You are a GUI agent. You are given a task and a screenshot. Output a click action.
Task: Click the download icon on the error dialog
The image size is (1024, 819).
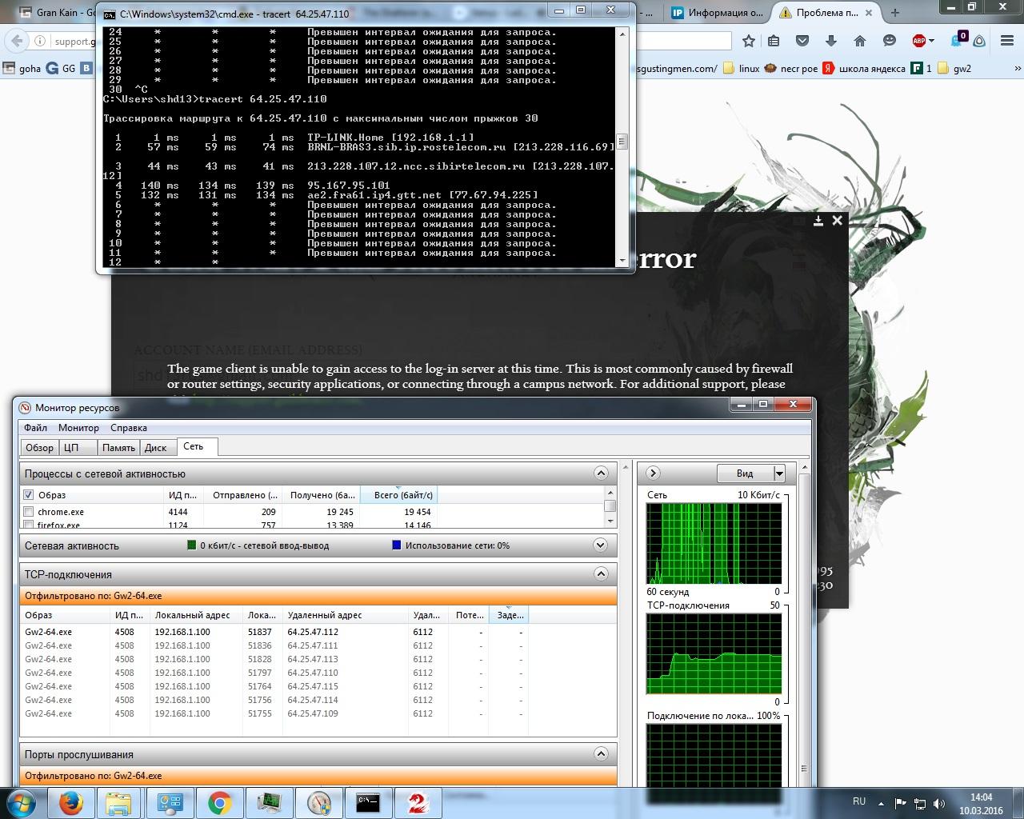[818, 221]
